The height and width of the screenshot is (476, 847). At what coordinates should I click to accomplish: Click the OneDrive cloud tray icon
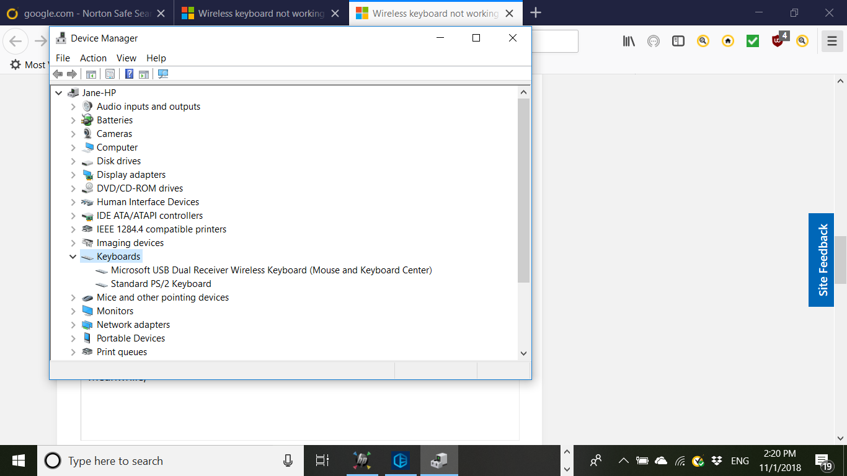(x=661, y=461)
